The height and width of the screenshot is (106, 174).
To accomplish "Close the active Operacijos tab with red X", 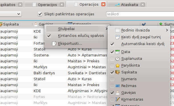I will (x=103, y=5).
